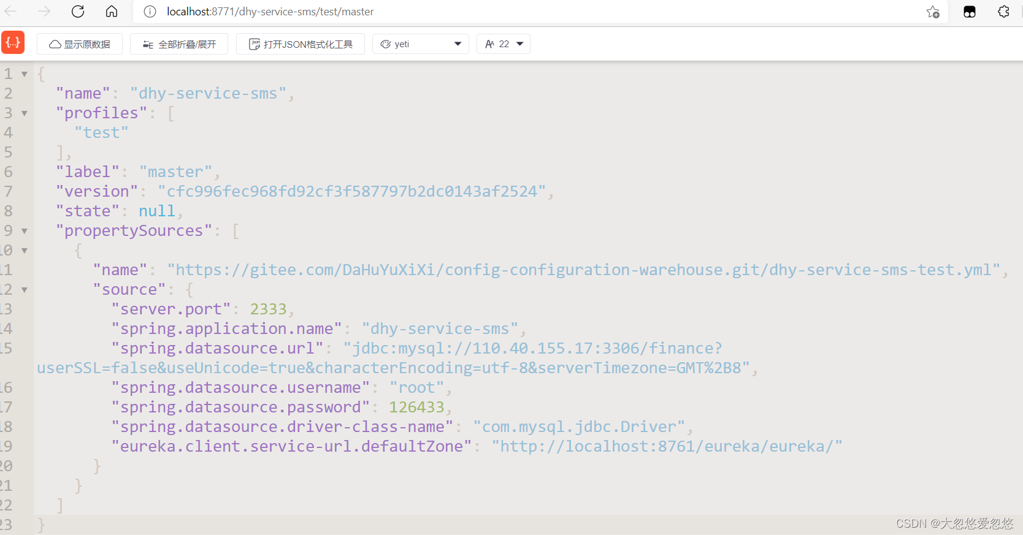Click the server.port value 2333
1023x535 pixels.
(268, 309)
